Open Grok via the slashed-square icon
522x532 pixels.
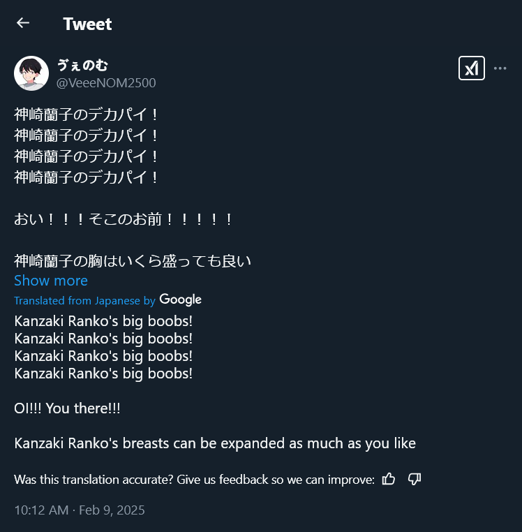[x=472, y=68]
